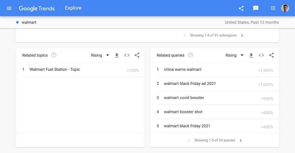Show help for Related queries
This screenshot has height=153, width=295.
point(190,55)
